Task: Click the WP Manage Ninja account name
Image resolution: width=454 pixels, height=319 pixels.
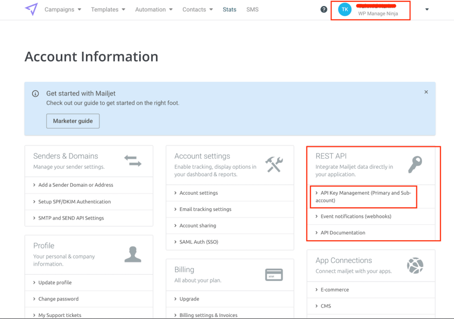Action: [x=378, y=14]
